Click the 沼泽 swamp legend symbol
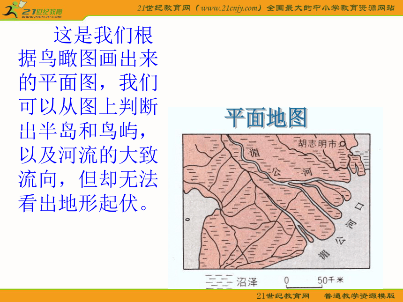 219,281
